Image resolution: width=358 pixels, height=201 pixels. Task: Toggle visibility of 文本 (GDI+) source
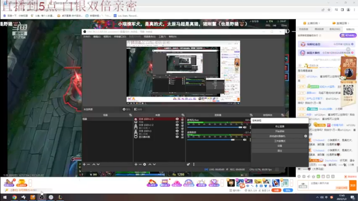coord(177,131)
